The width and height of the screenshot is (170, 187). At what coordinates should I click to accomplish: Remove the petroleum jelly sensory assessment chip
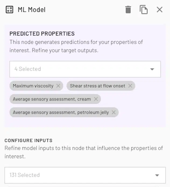114,112
